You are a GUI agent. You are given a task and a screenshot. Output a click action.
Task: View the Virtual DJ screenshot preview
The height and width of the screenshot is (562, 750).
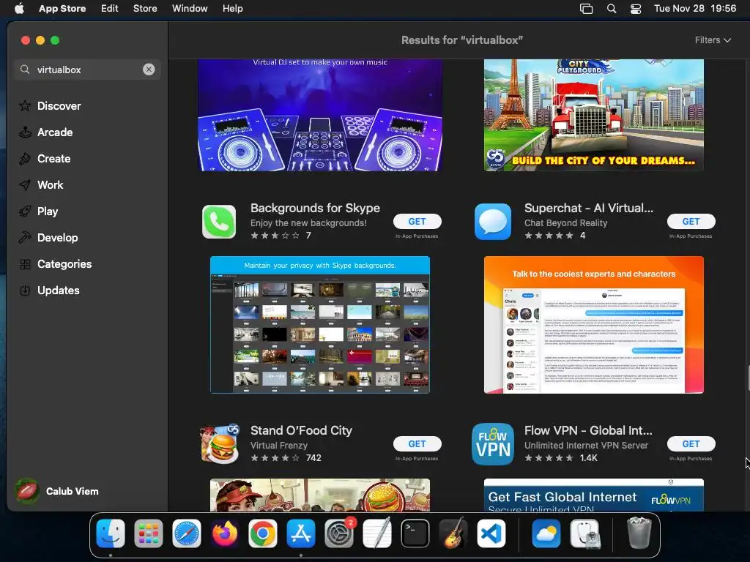[x=320, y=115]
